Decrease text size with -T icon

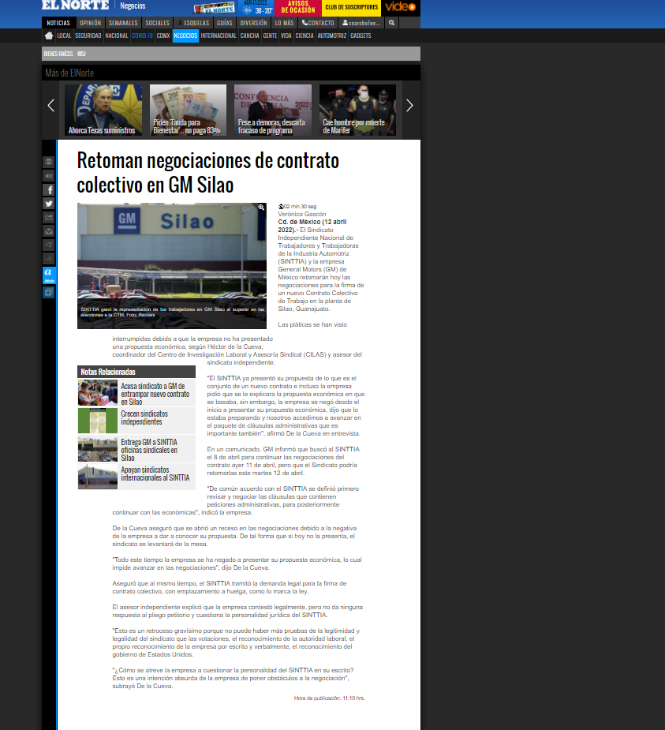[x=49, y=258]
